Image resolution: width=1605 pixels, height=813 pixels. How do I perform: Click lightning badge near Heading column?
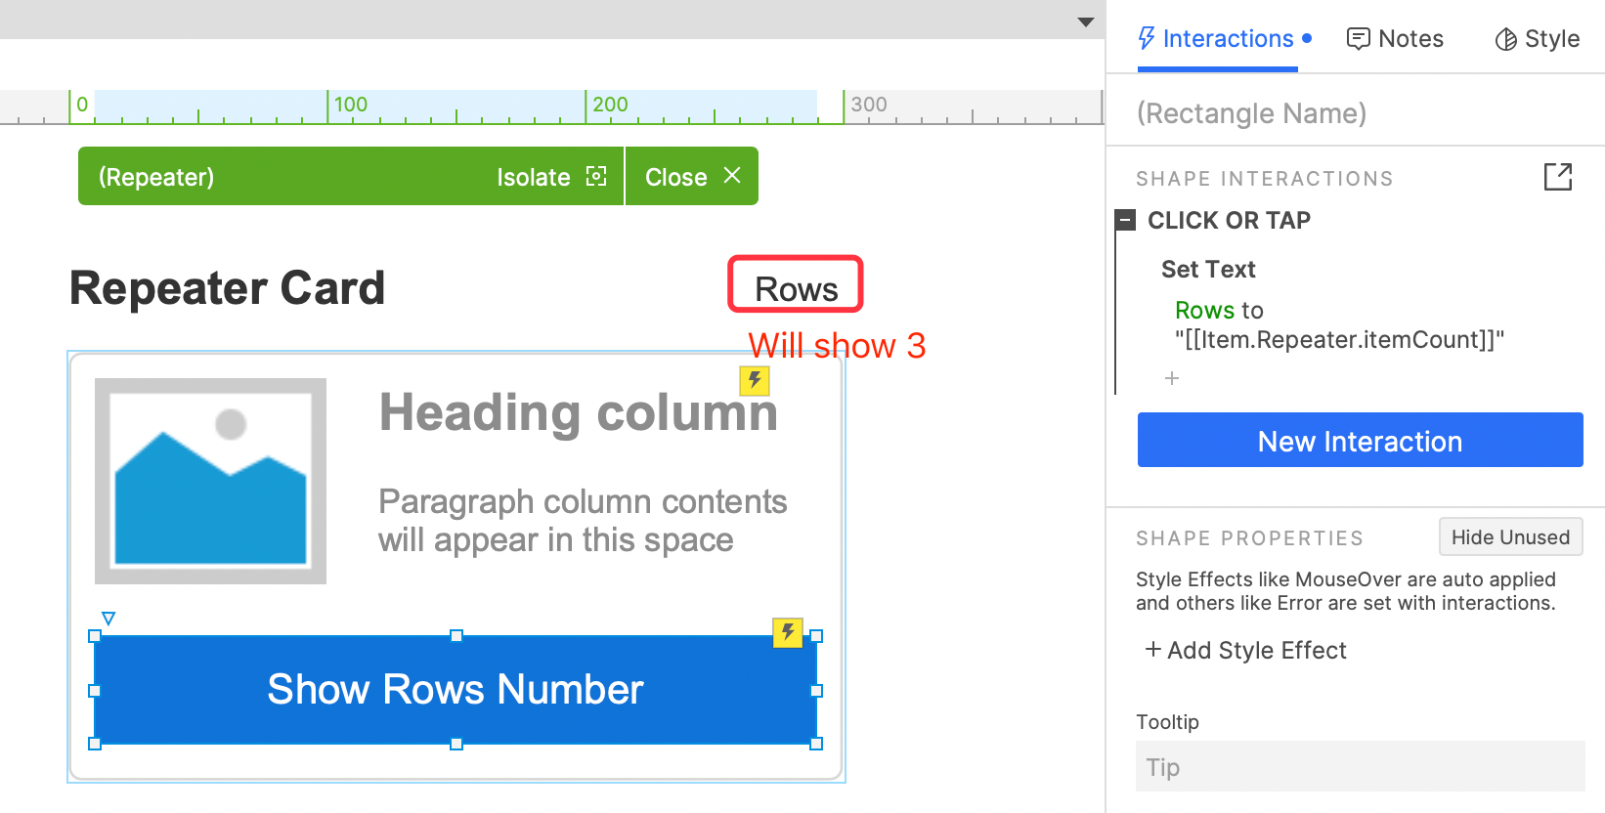755,380
